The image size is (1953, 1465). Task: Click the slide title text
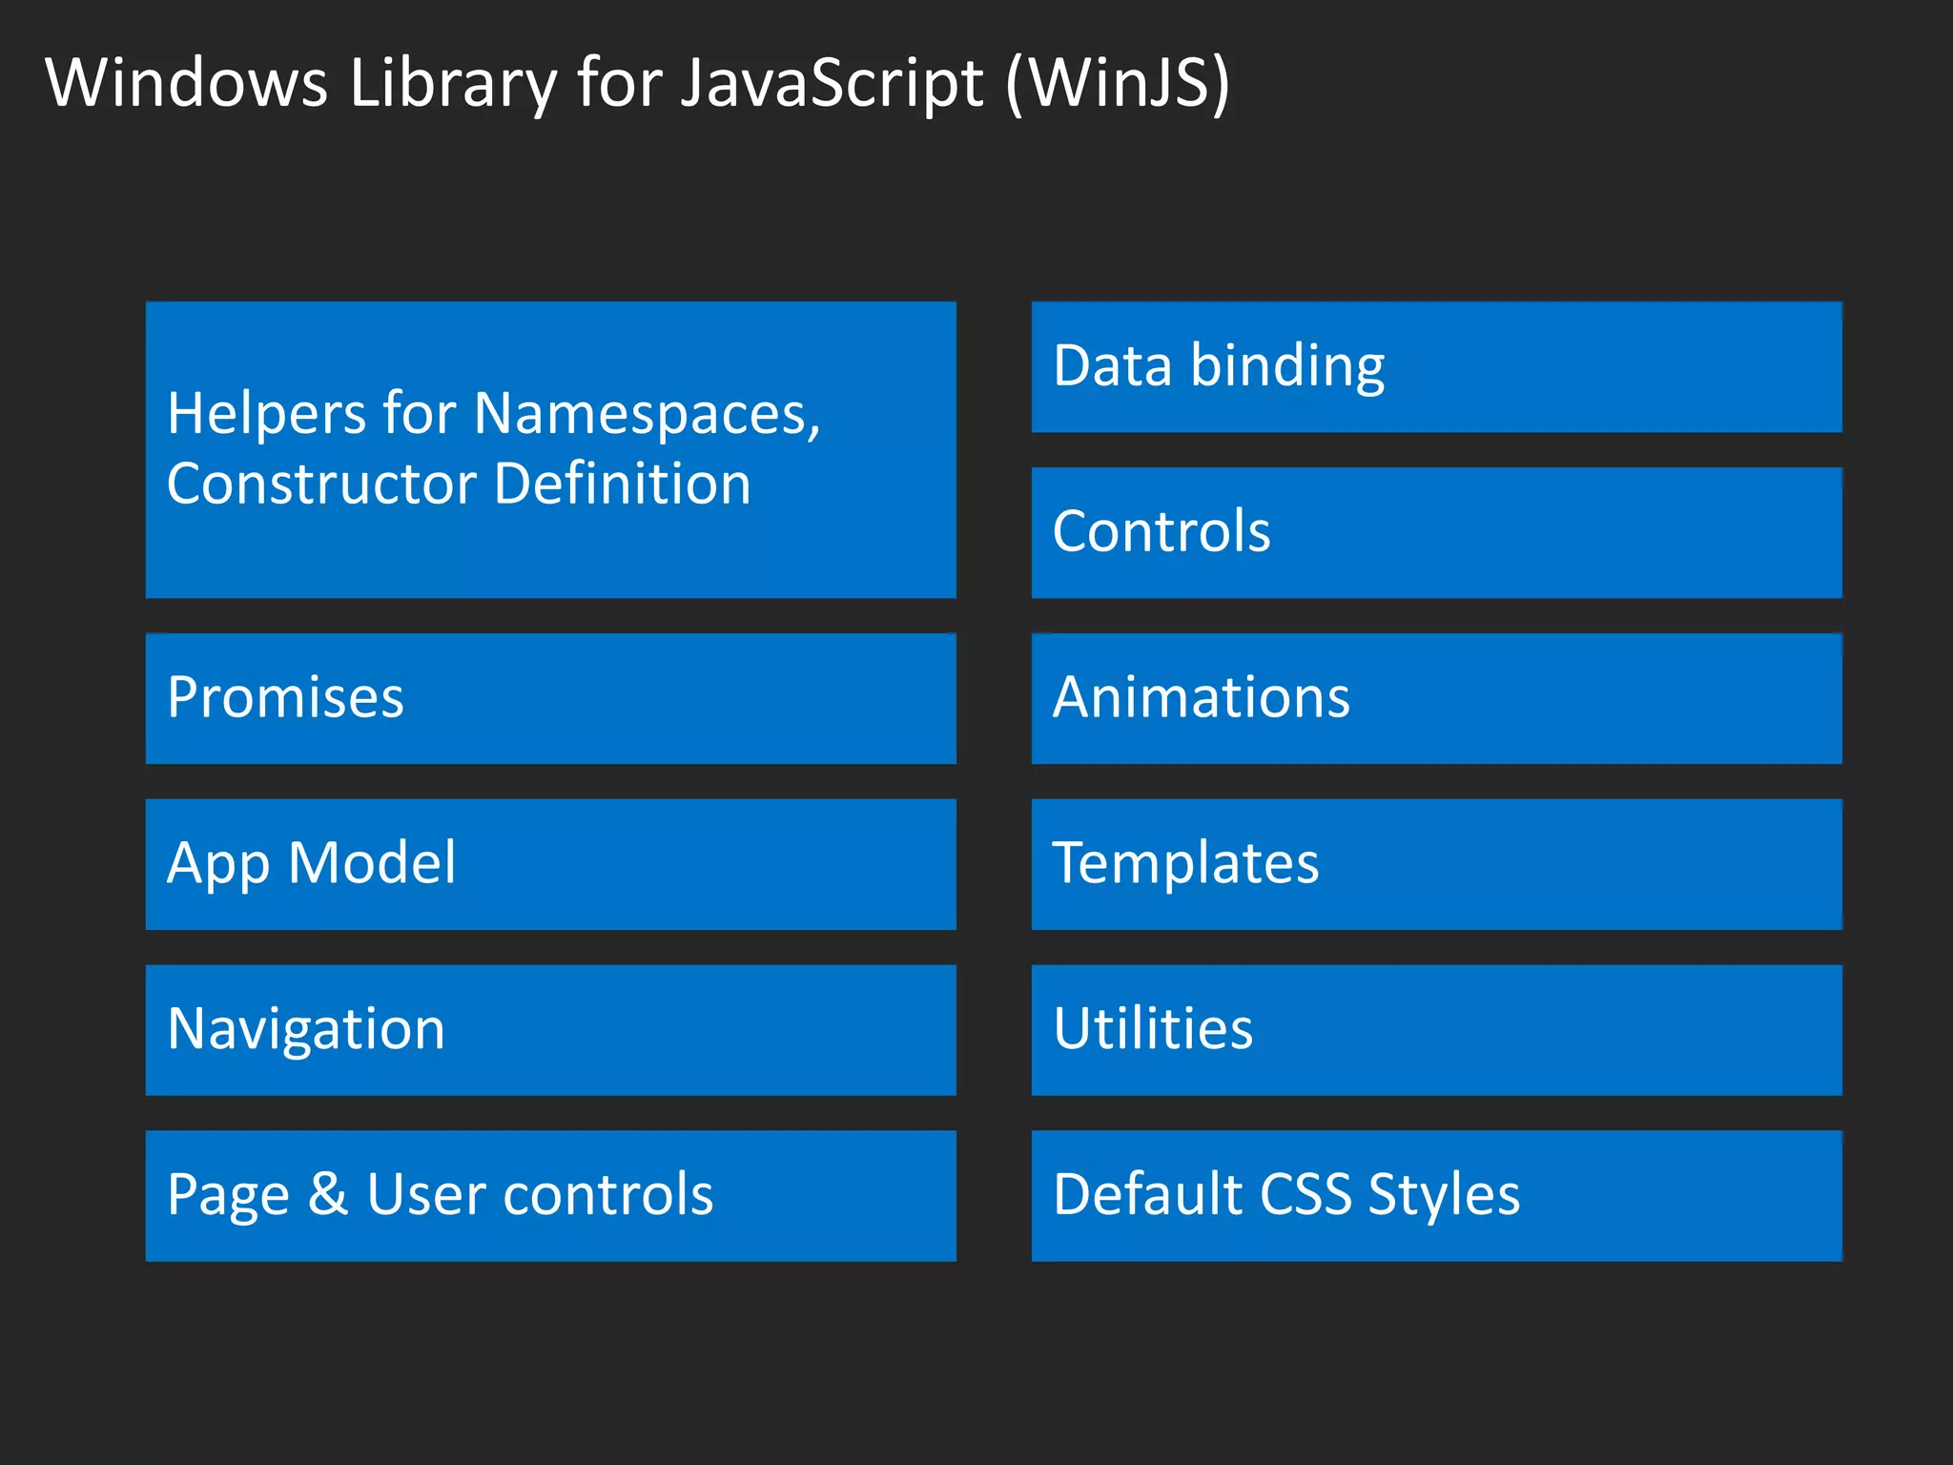(637, 84)
